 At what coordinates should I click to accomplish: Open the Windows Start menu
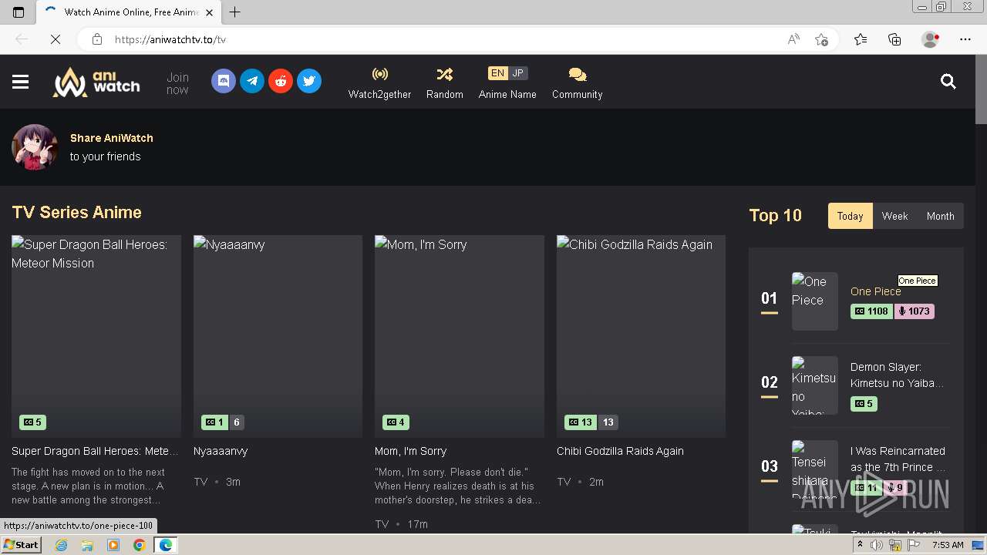pos(21,544)
